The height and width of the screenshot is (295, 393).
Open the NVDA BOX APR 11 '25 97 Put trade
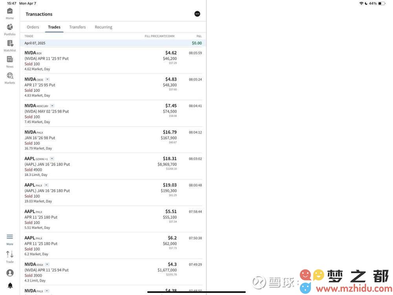pyautogui.click(x=113, y=61)
